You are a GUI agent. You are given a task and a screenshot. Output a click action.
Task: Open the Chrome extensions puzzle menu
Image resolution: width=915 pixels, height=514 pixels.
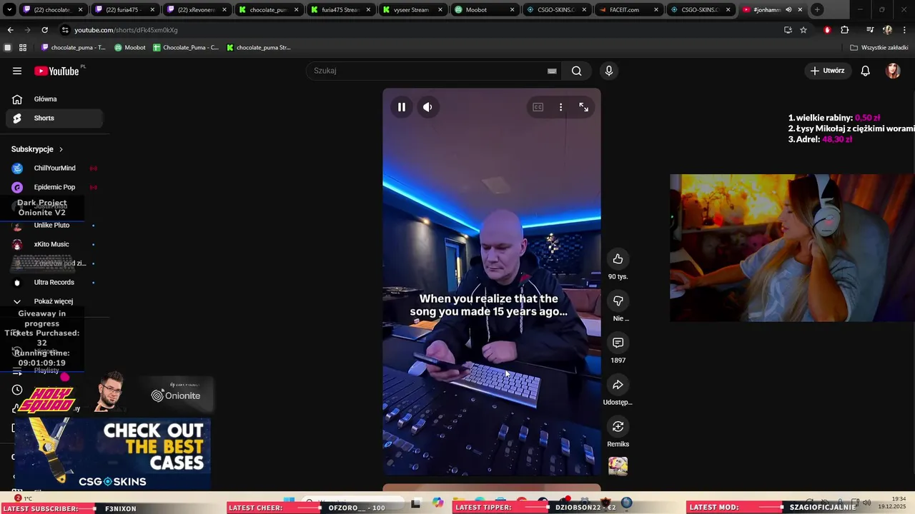[x=844, y=30]
